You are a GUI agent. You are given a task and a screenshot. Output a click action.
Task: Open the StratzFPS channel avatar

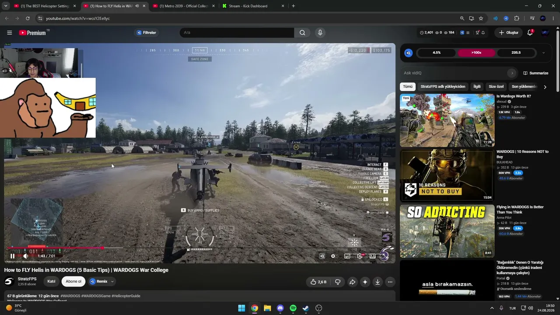pyautogui.click(x=9, y=281)
